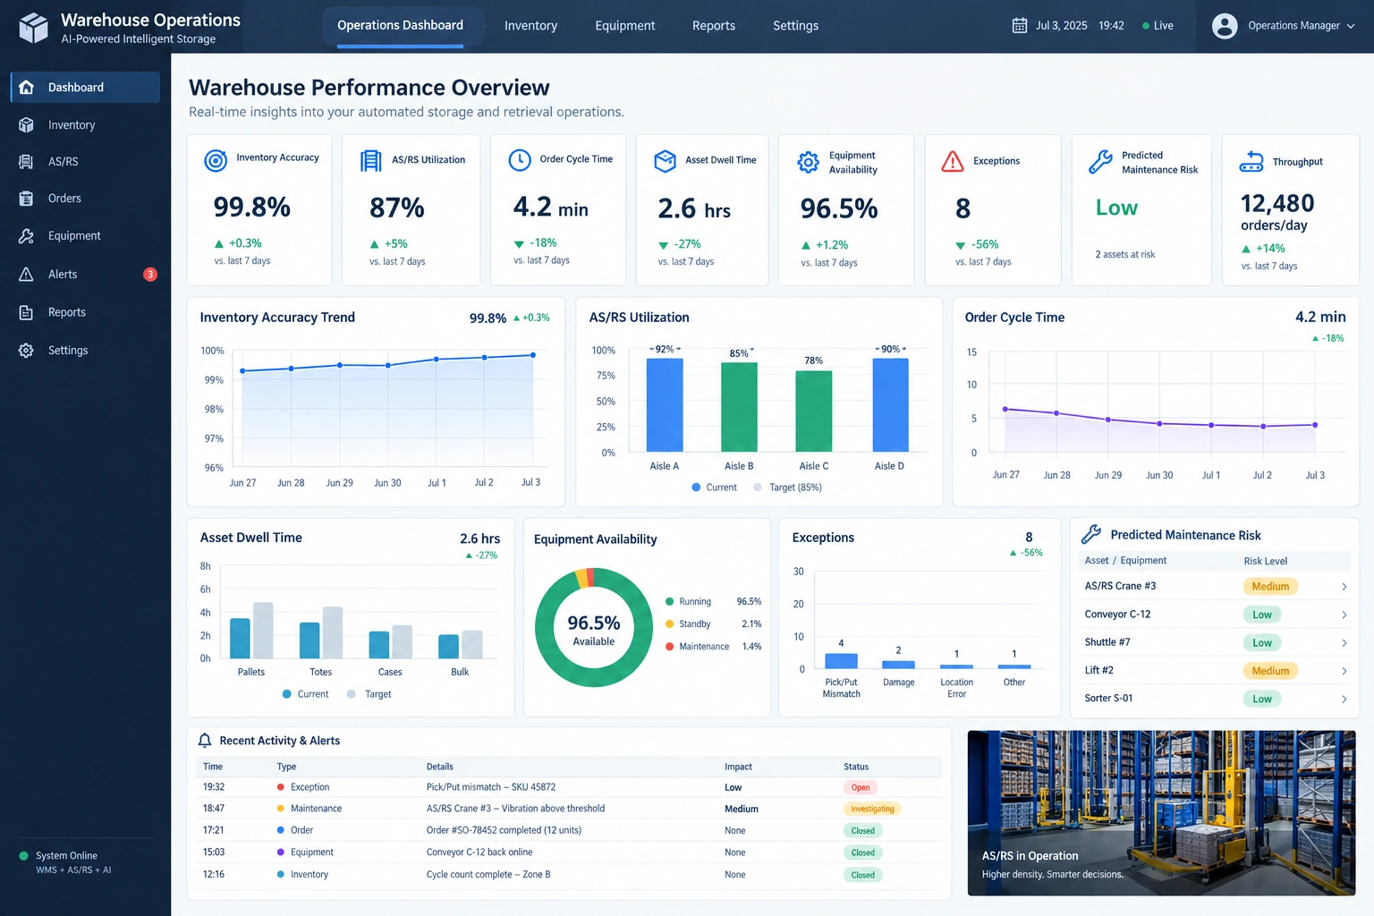1374x916 pixels.
Task: Open the Operations Manager dropdown arrow
Action: tap(1351, 26)
